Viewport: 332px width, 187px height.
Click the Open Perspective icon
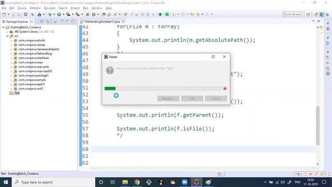(x=308, y=15)
